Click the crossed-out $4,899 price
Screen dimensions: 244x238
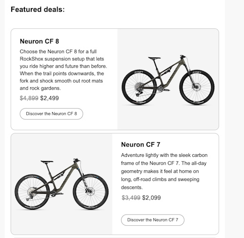[x=29, y=98]
